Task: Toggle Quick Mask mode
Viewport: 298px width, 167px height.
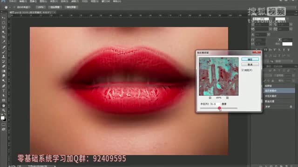Action: point(3,124)
